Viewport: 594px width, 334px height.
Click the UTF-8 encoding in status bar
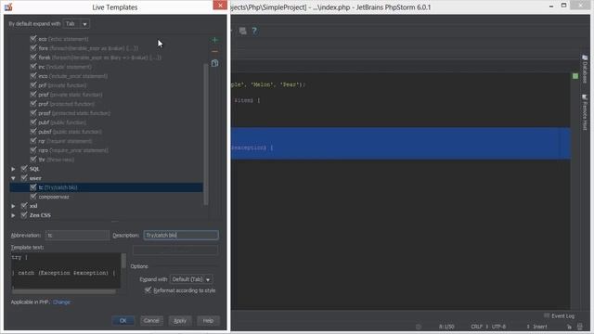(498, 327)
